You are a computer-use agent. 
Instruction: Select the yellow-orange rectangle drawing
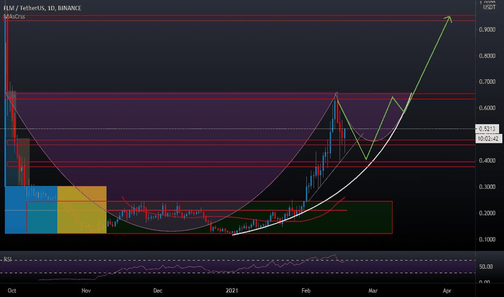point(82,210)
